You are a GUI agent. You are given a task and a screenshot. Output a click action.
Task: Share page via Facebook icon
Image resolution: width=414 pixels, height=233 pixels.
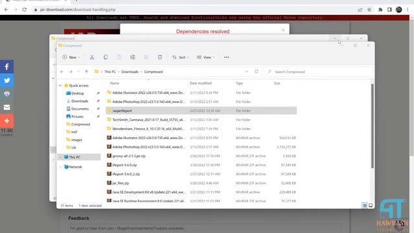click(x=7, y=67)
